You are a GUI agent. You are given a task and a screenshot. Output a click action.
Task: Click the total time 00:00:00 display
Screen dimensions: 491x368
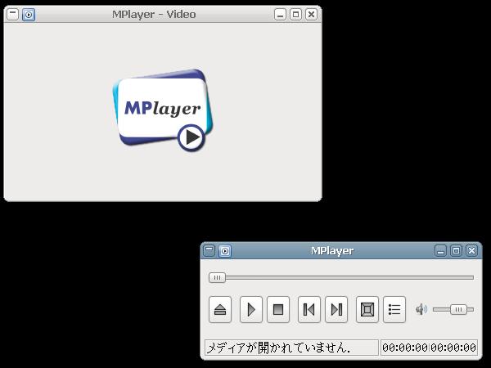(453, 348)
